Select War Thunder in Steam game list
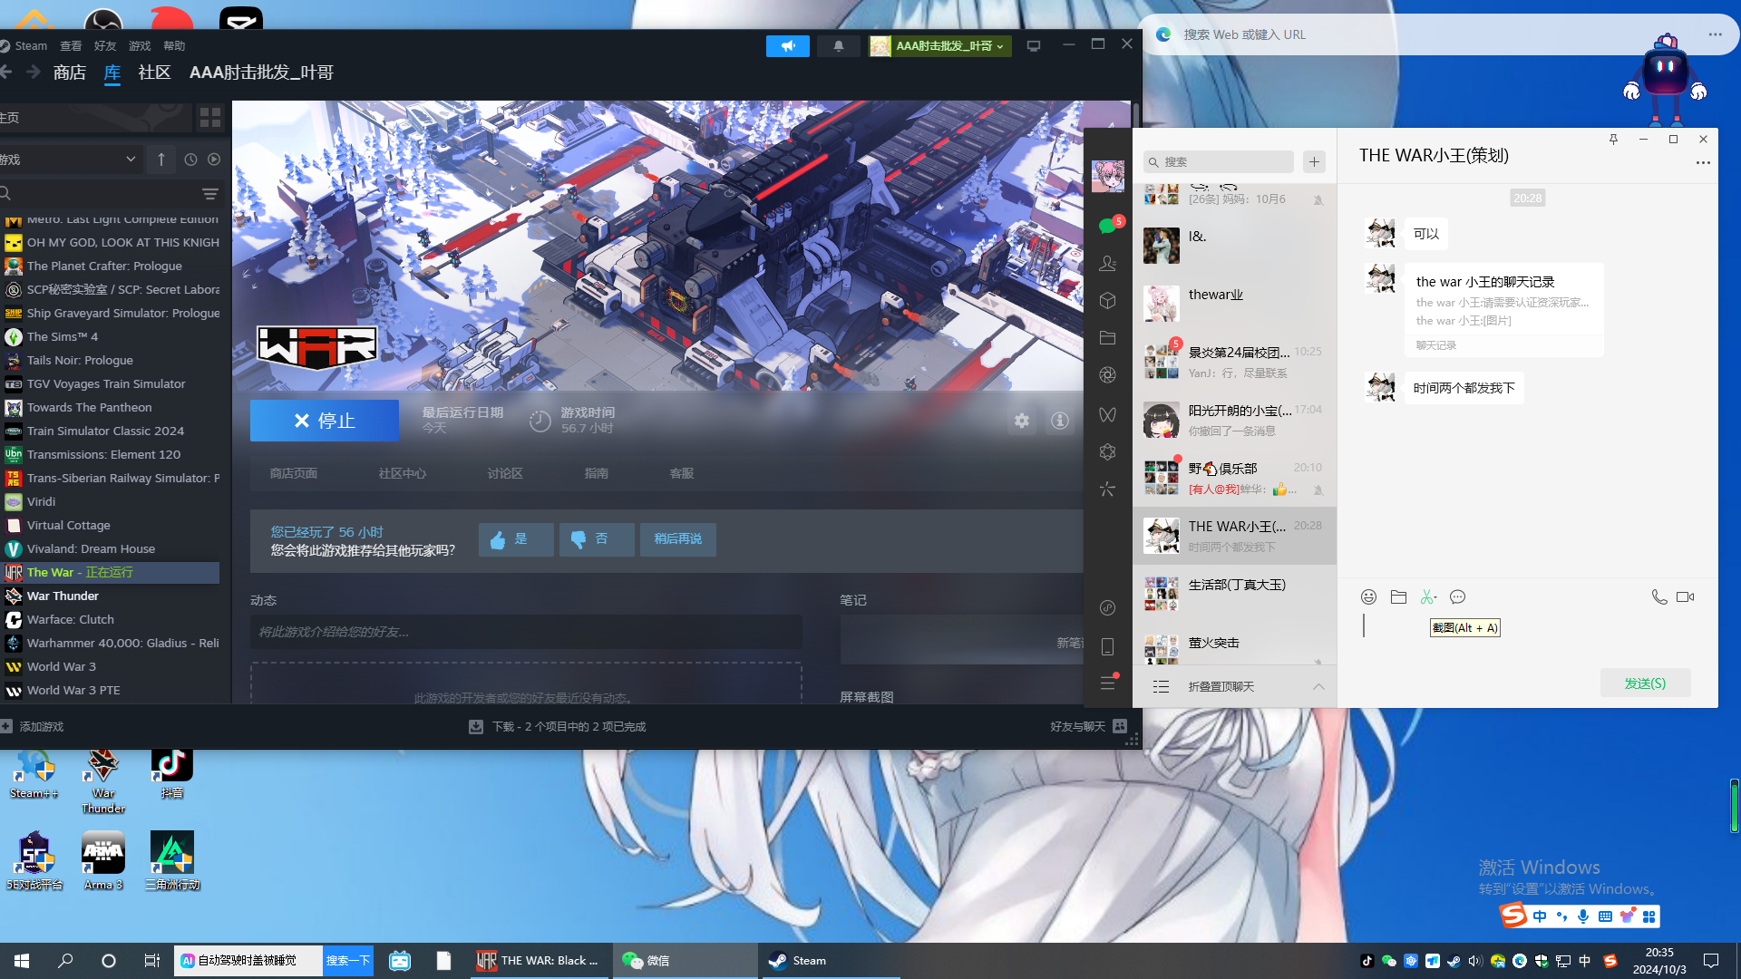Image resolution: width=1741 pixels, height=979 pixels. coord(110,596)
